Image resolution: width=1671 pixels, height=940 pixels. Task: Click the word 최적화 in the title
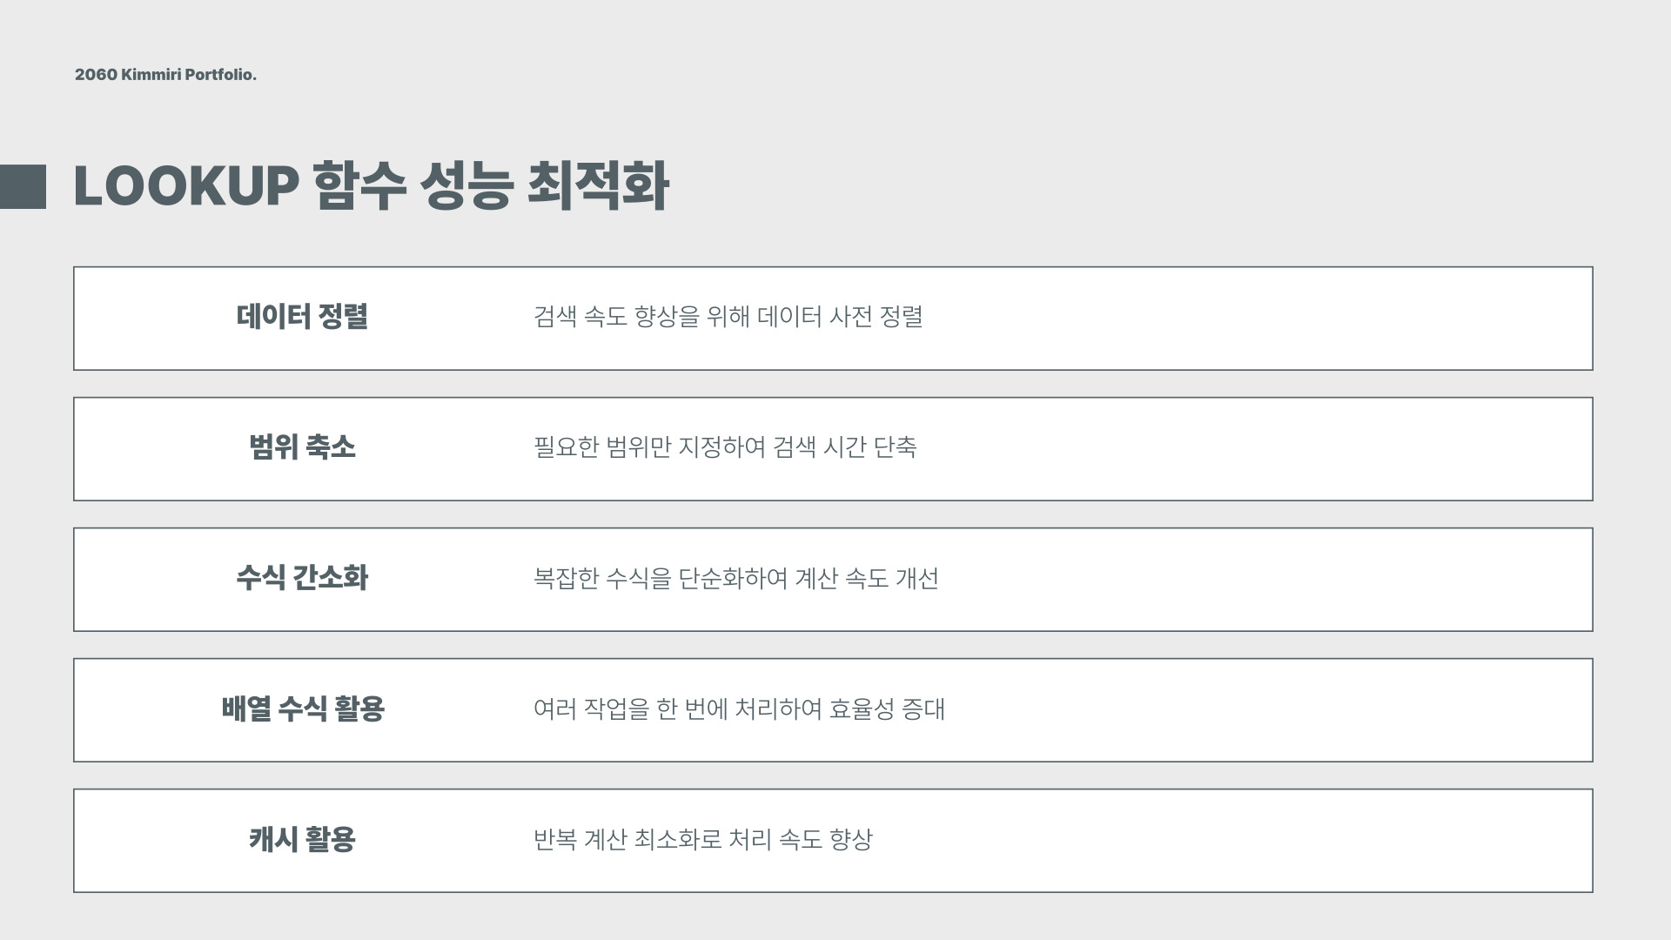pos(598,186)
